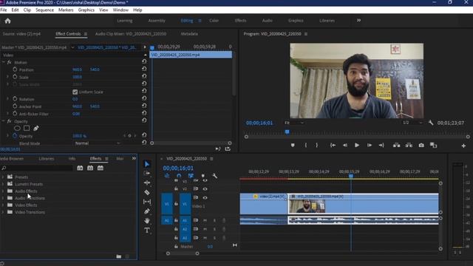Click the Comparison View button
The height and width of the screenshot is (266, 473).
pyautogui.click(x=433, y=145)
